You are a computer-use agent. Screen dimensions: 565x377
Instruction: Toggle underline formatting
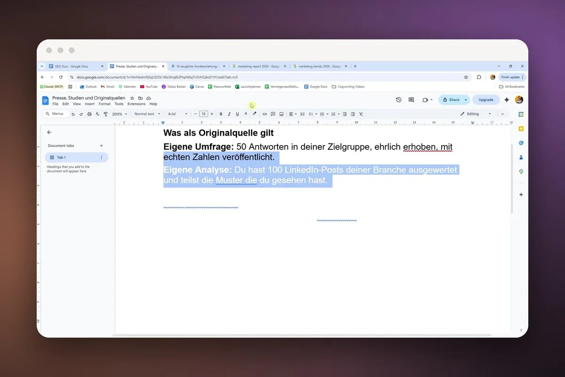click(237, 114)
